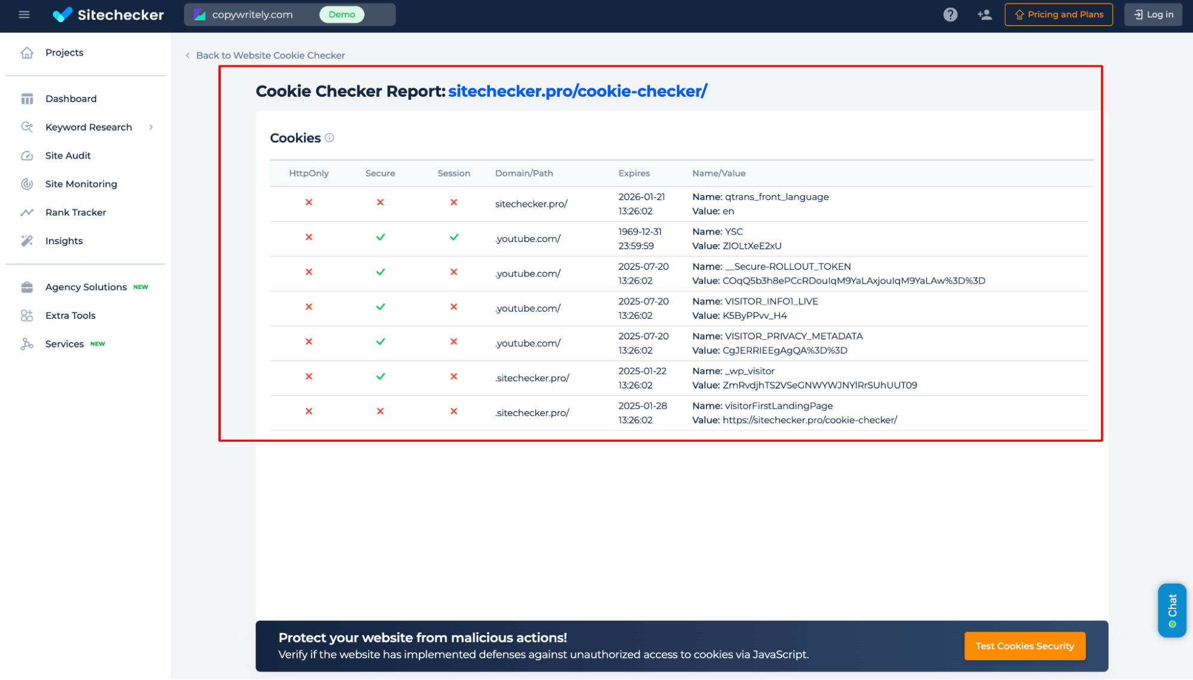Click Secure checkmark in __Secure-ROLLOUT_TOKEN row

[380, 272]
